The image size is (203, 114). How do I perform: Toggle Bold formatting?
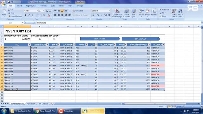coord(26,15)
